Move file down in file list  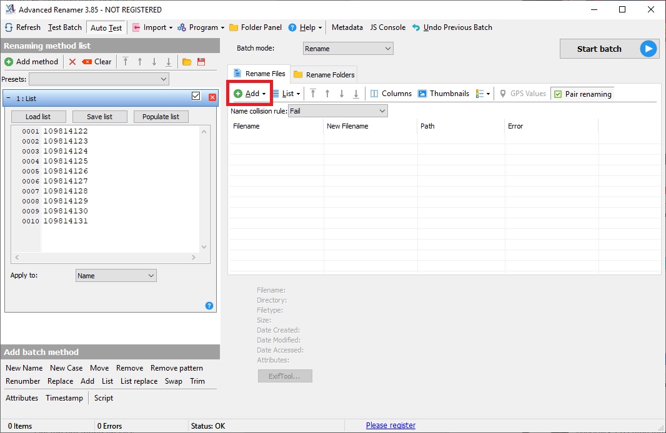[x=342, y=94]
